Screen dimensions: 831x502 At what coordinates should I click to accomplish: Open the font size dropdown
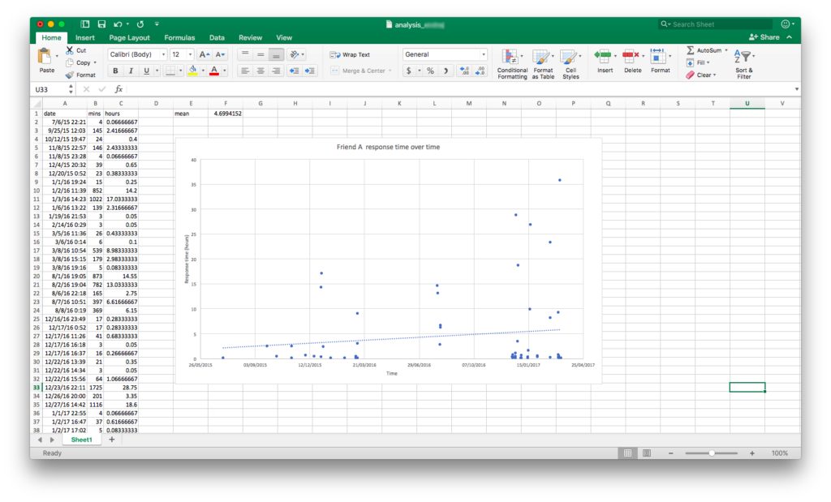tap(187, 54)
